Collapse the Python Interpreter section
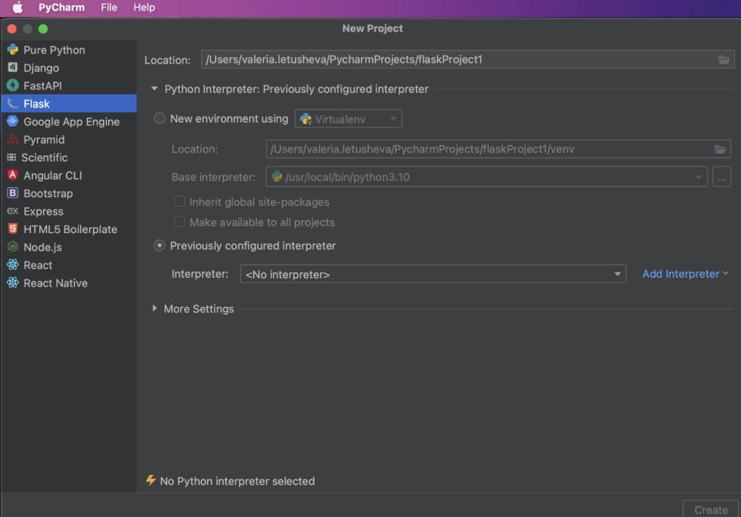The image size is (741, 517). [x=155, y=89]
